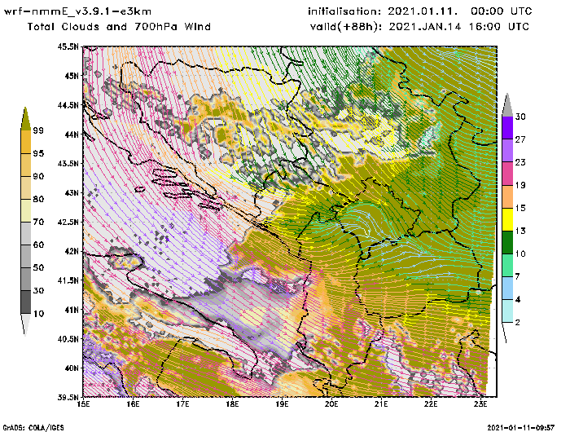Click the '99' value on cloud colorbar
The height and width of the screenshot is (432, 570).
tap(37, 130)
